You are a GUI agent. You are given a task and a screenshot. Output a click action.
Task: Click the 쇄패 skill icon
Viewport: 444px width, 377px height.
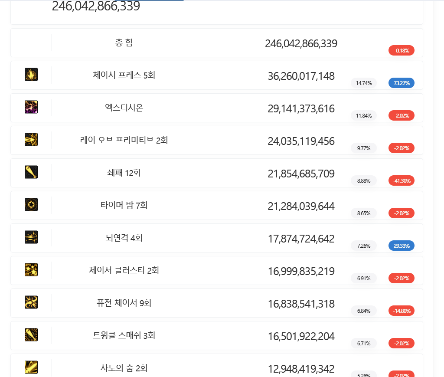(31, 172)
